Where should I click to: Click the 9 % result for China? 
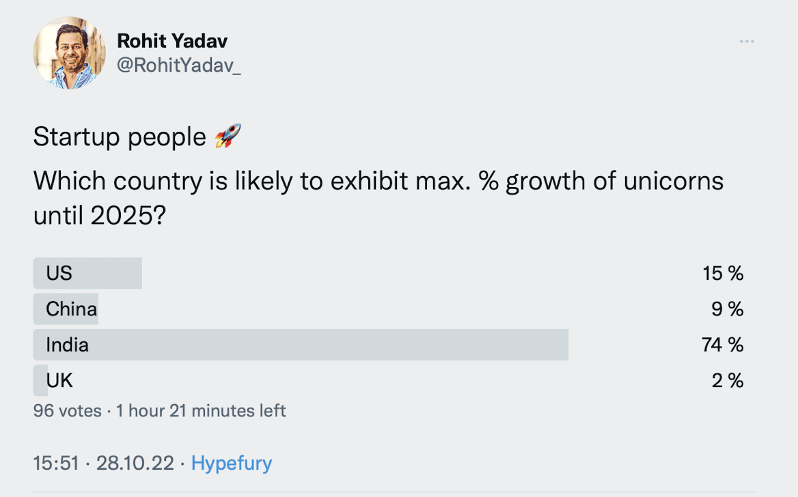coord(727,309)
